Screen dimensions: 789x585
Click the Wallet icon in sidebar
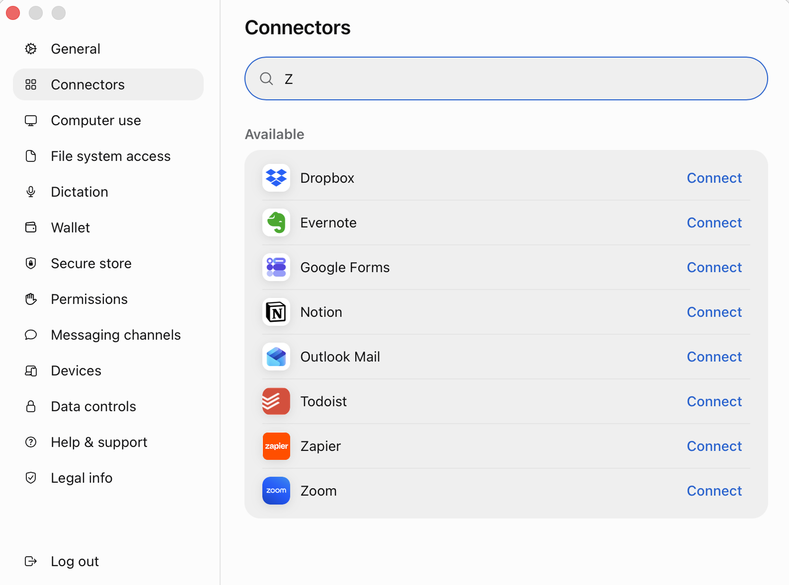tap(31, 227)
